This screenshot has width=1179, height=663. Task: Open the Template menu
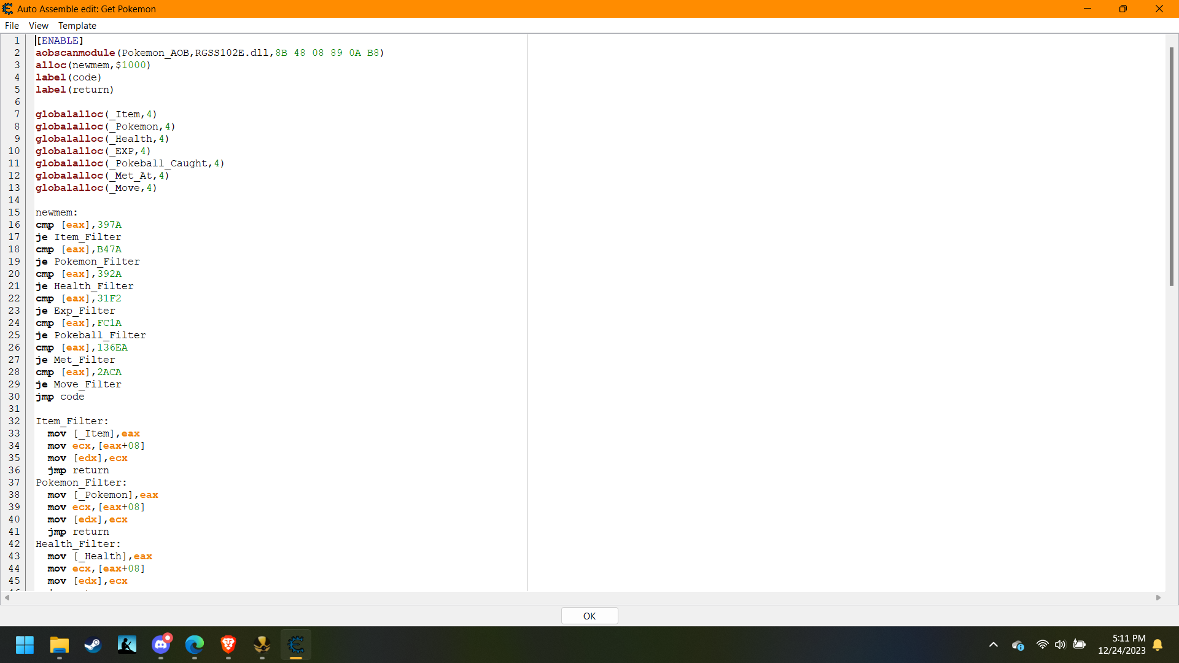click(x=77, y=25)
